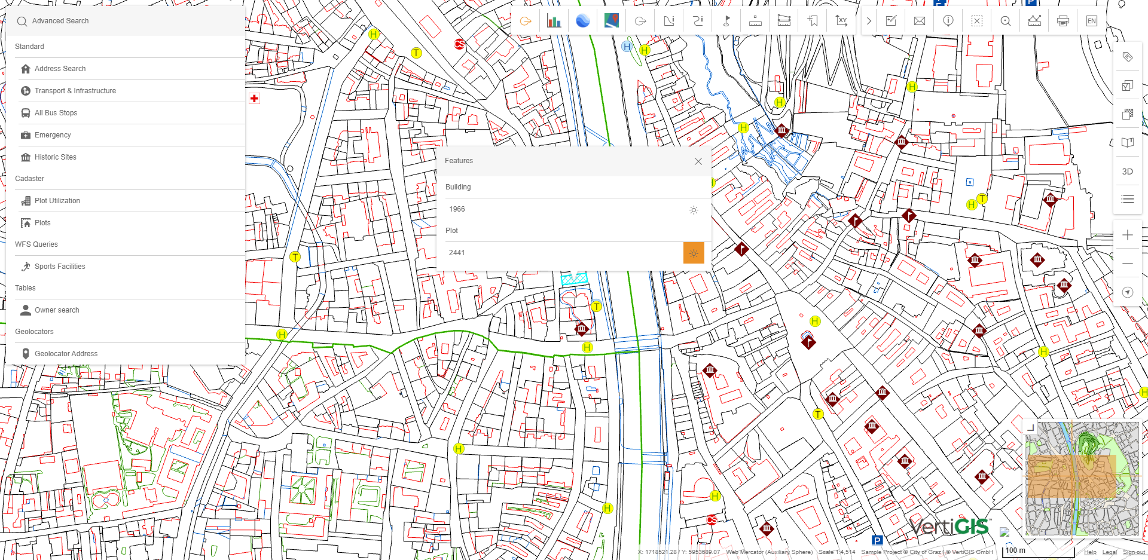The height and width of the screenshot is (560, 1148).
Task: Collapse the overview map panel
Action: 1030,428
